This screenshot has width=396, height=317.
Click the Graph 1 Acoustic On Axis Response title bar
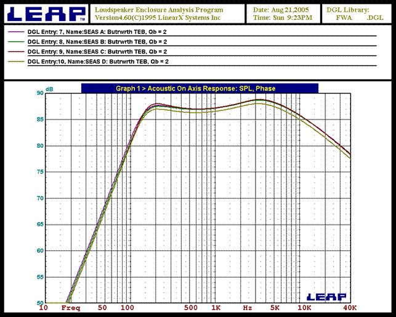coord(200,89)
